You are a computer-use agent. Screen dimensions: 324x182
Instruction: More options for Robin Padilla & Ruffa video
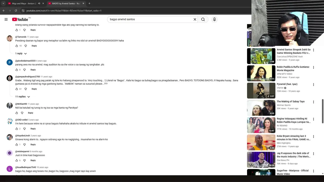(x=313, y=67)
